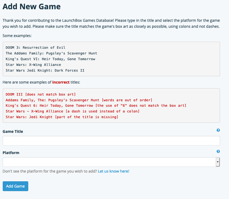
Task: Focus the Game Title text field
Action: point(111,141)
